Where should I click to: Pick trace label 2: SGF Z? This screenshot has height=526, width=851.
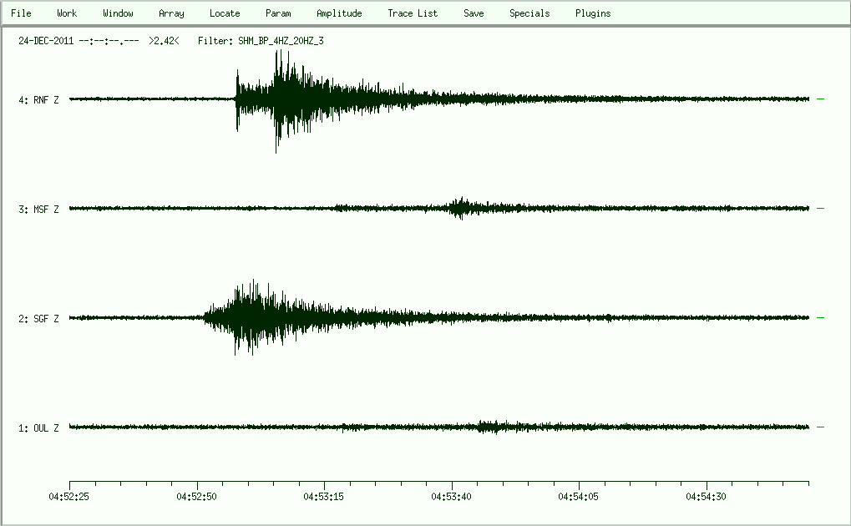pos(38,319)
